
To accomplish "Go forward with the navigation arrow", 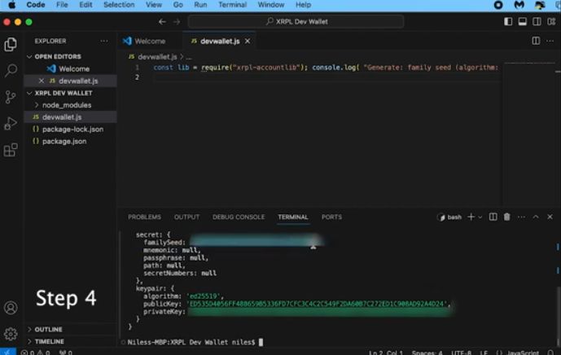I will tap(177, 22).
